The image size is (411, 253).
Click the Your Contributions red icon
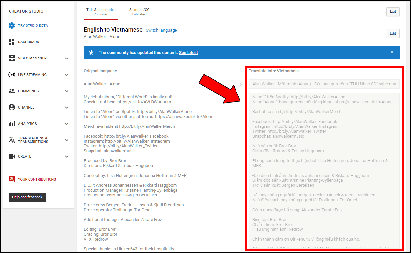point(12,179)
